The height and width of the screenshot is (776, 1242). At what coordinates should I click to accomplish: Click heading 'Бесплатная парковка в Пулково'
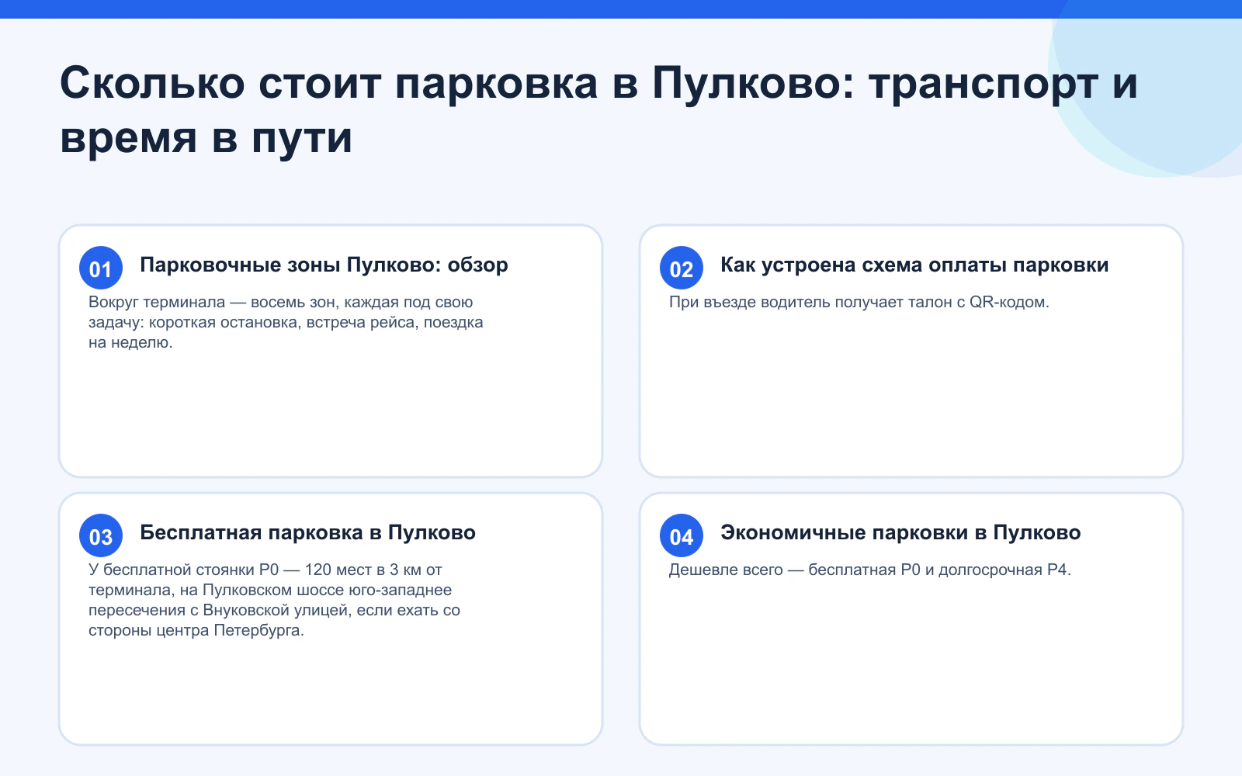click(x=307, y=532)
